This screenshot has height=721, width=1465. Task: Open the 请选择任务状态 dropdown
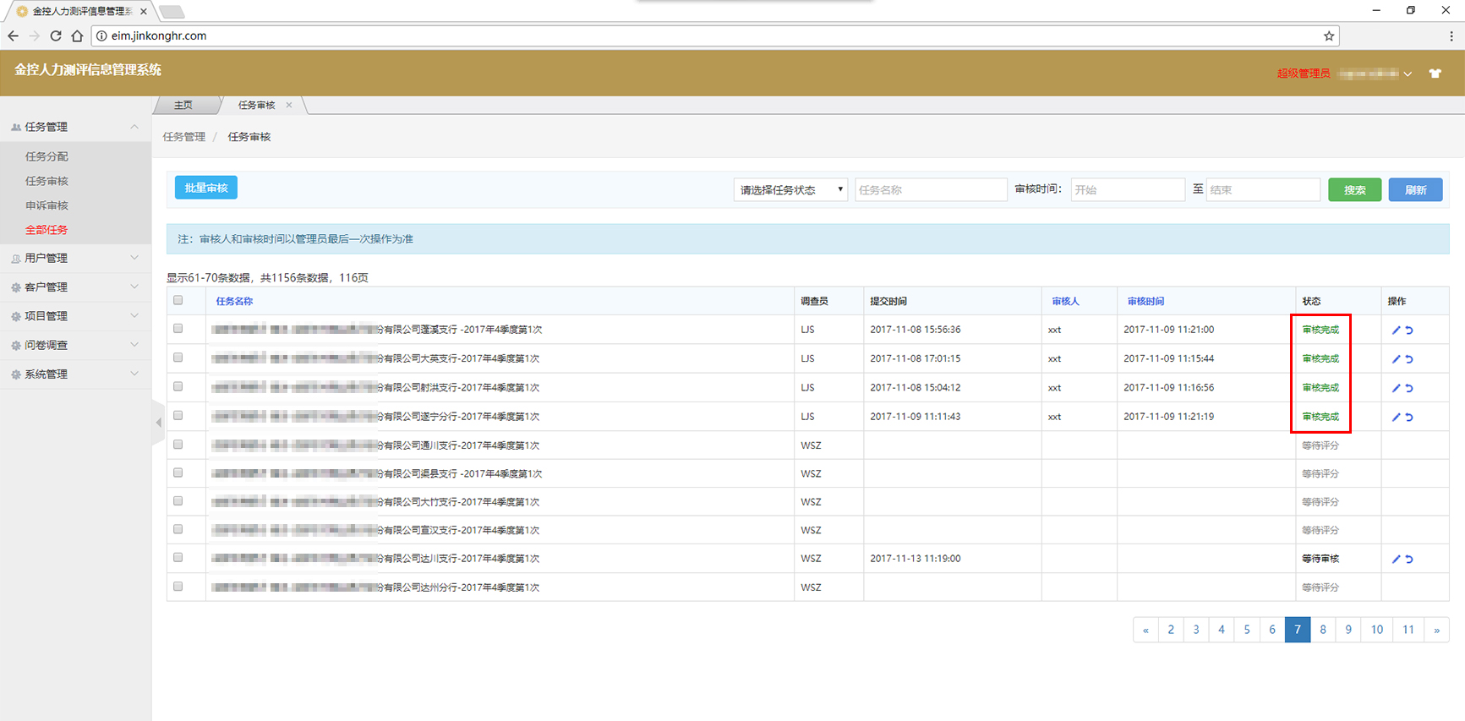pyautogui.click(x=790, y=190)
